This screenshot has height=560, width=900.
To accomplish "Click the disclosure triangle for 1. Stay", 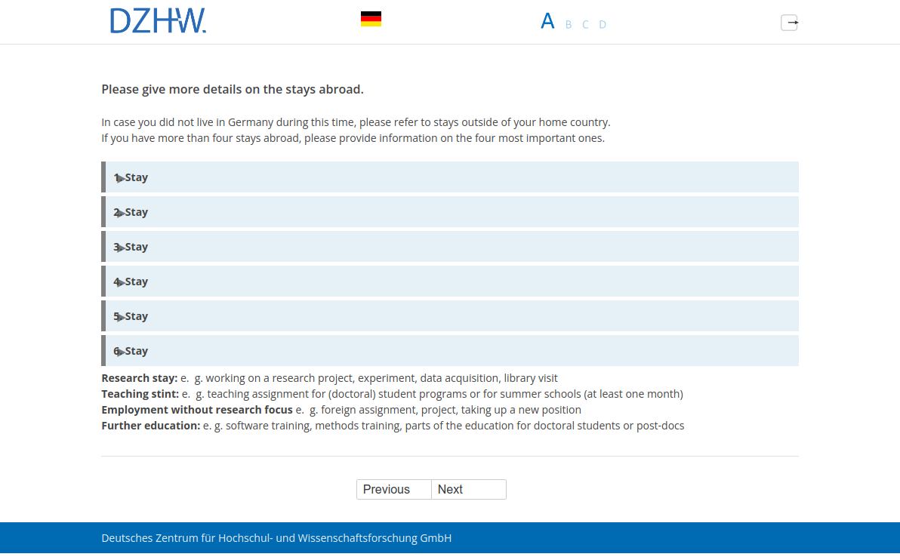I will (121, 179).
